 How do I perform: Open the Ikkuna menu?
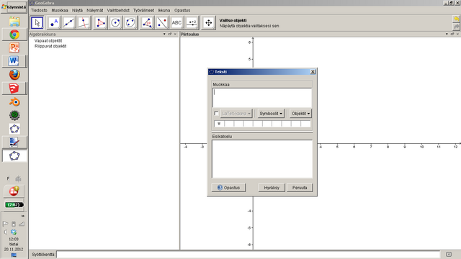pyautogui.click(x=164, y=10)
